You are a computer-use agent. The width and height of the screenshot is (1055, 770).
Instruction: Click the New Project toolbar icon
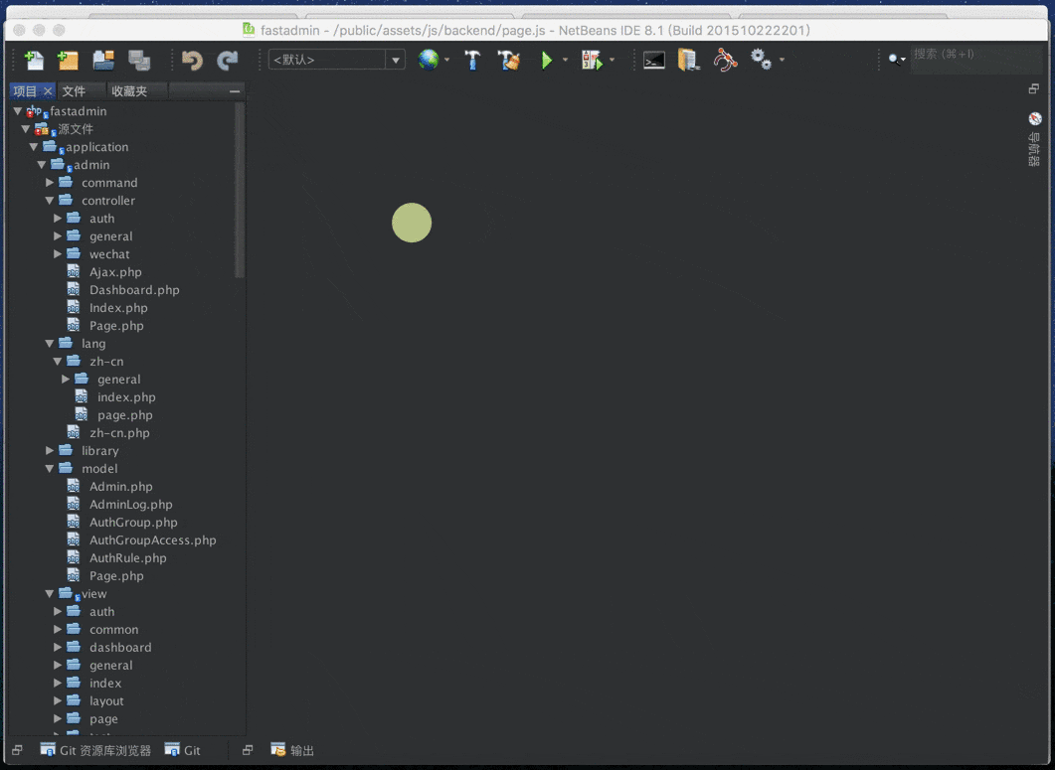68,60
